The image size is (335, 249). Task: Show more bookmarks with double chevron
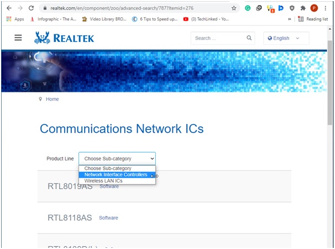coord(289,19)
